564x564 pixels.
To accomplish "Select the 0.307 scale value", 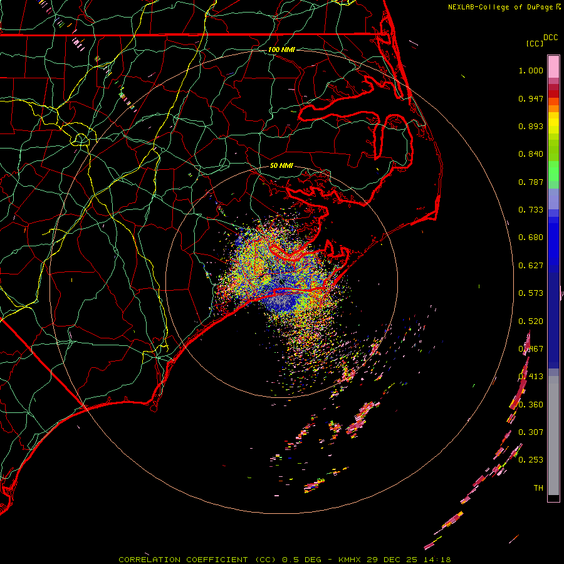I will pyautogui.click(x=531, y=432).
